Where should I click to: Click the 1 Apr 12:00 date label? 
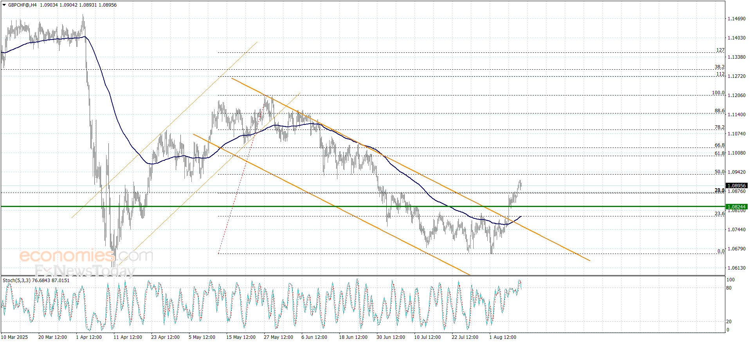(x=89, y=337)
